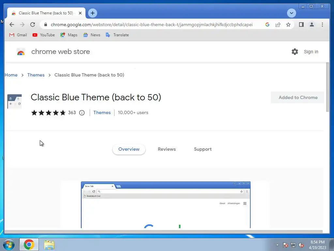The width and height of the screenshot is (334, 251).
Task: Select the Overview tab
Action: coord(129,149)
